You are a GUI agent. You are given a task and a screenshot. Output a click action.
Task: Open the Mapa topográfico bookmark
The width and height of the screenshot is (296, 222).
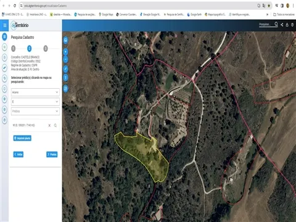tap(215, 14)
